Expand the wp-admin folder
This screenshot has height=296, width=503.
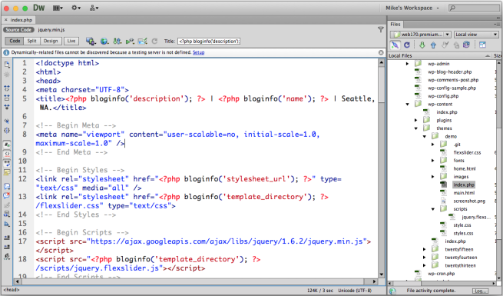pos(408,64)
